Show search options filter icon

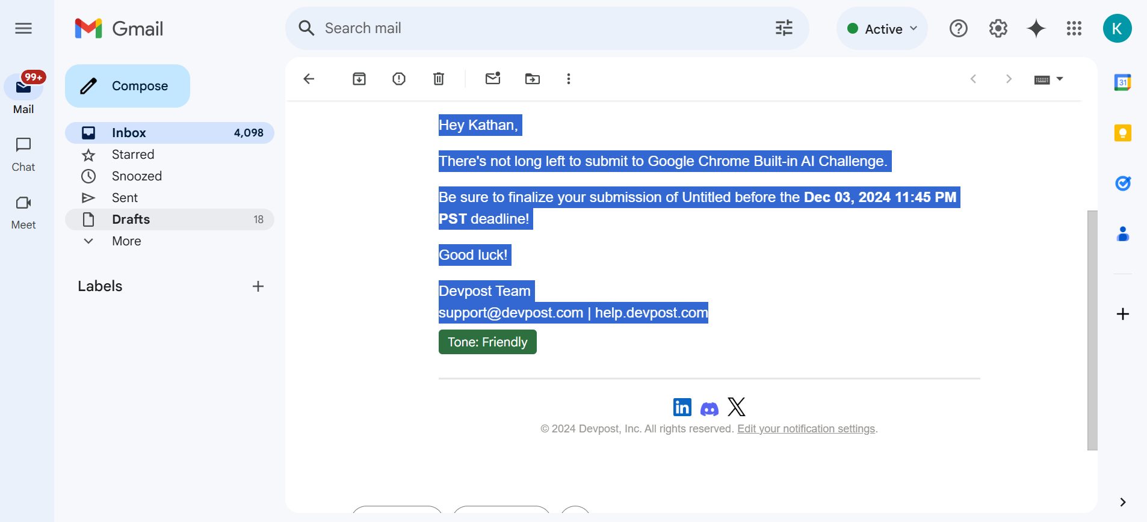[x=784, y=28]
